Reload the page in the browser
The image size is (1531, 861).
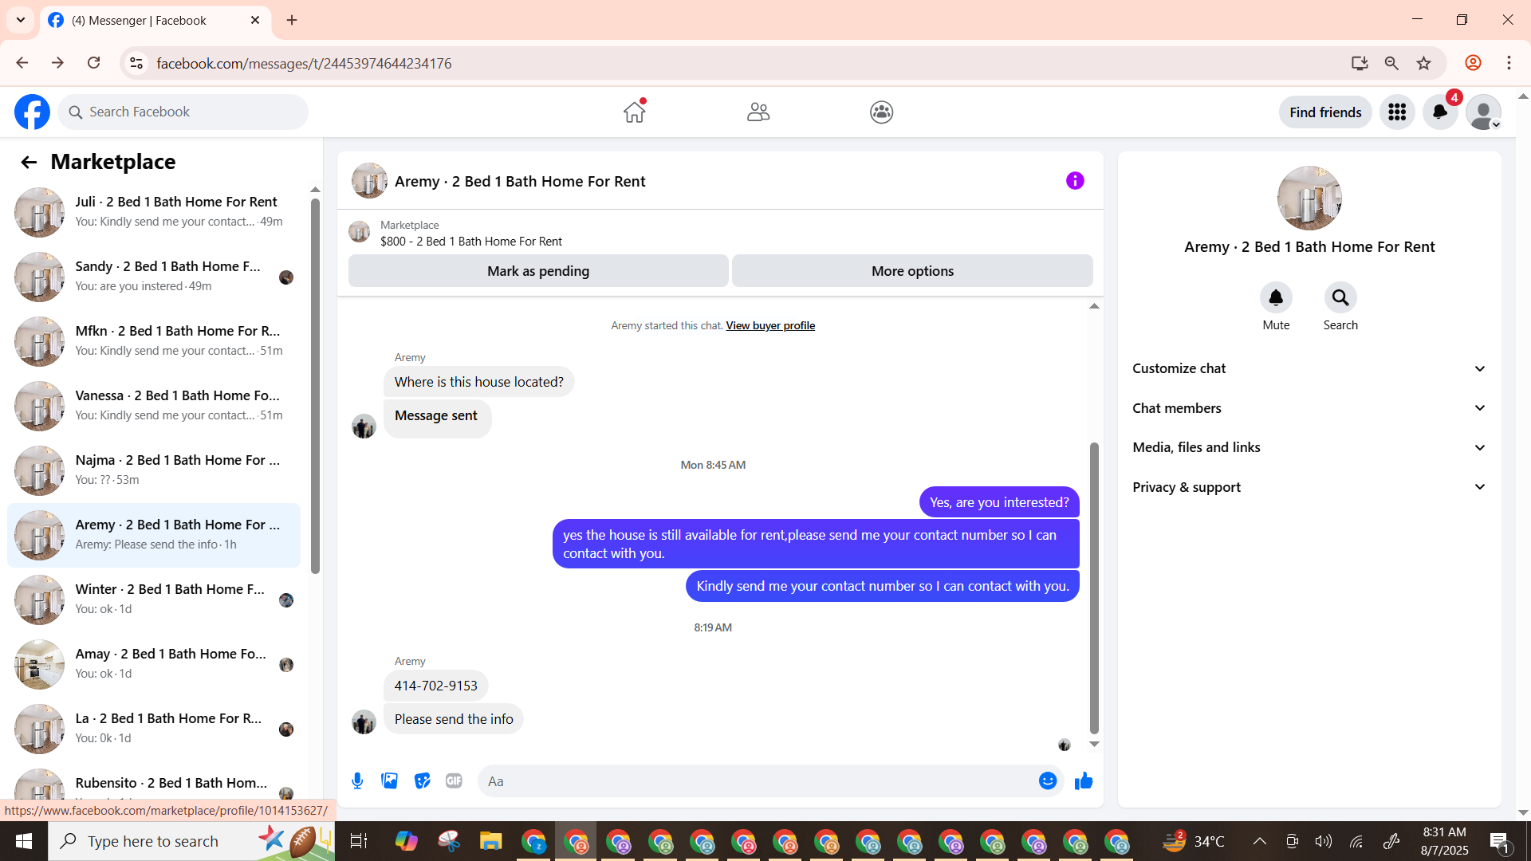93,63
